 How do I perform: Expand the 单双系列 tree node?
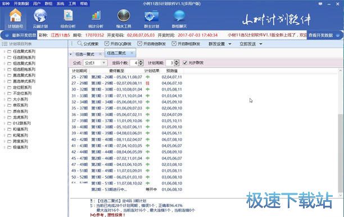coord(4,105)
